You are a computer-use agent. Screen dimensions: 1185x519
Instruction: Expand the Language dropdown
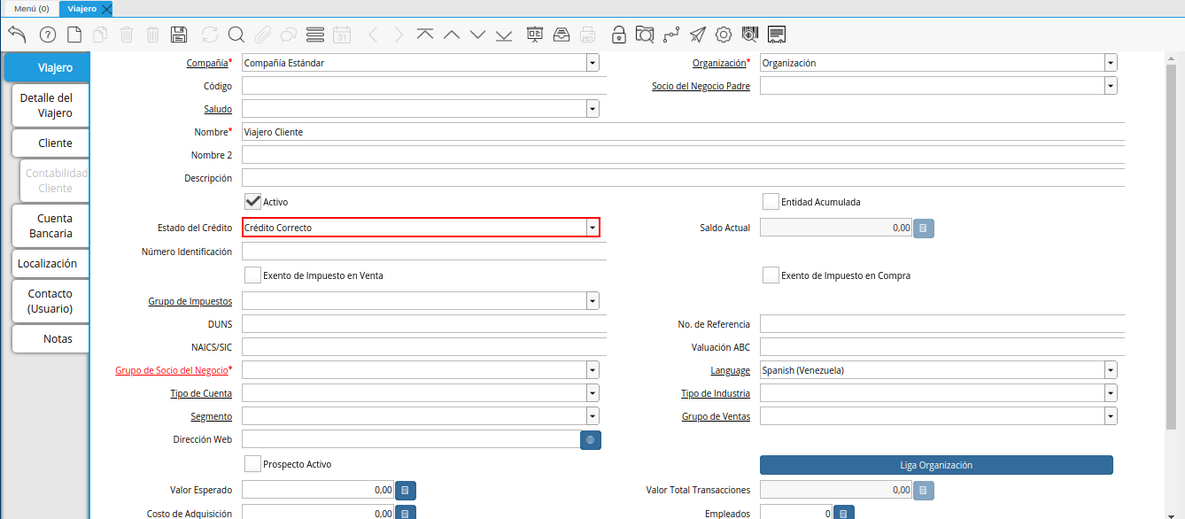[x=1110, y=369]
